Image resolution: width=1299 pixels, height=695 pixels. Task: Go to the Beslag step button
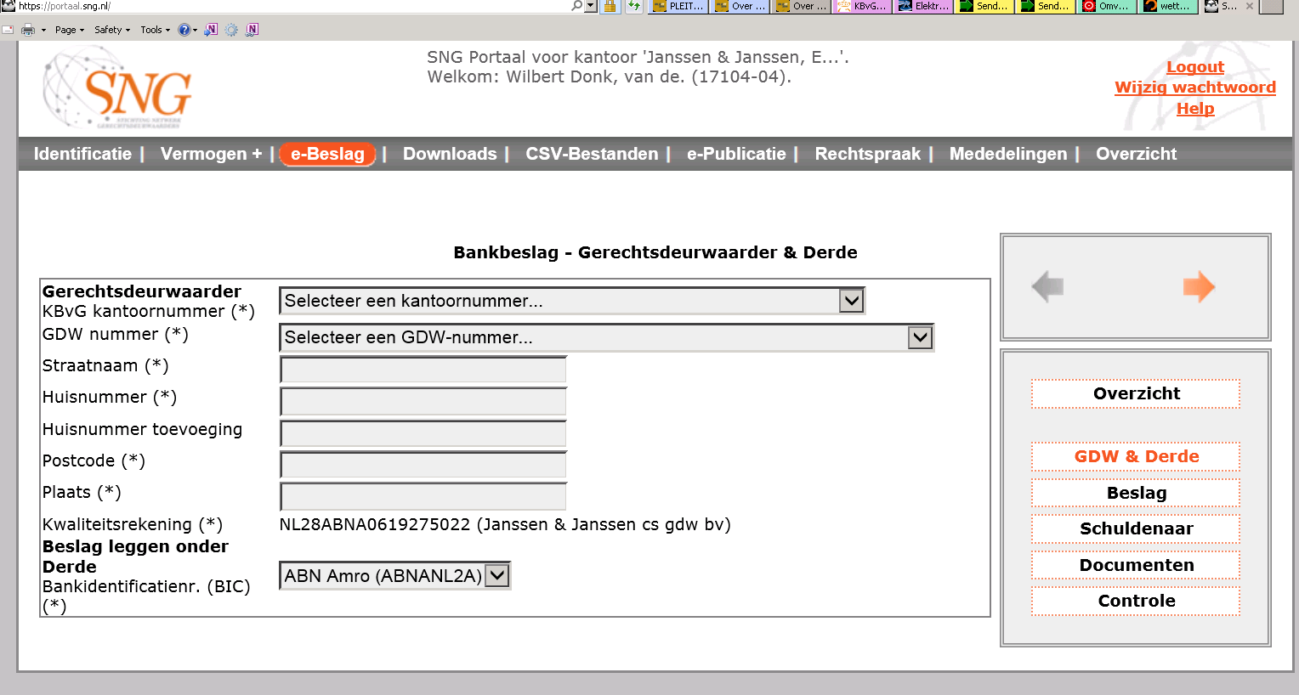pyautogui.click(x=1136, y=493)
